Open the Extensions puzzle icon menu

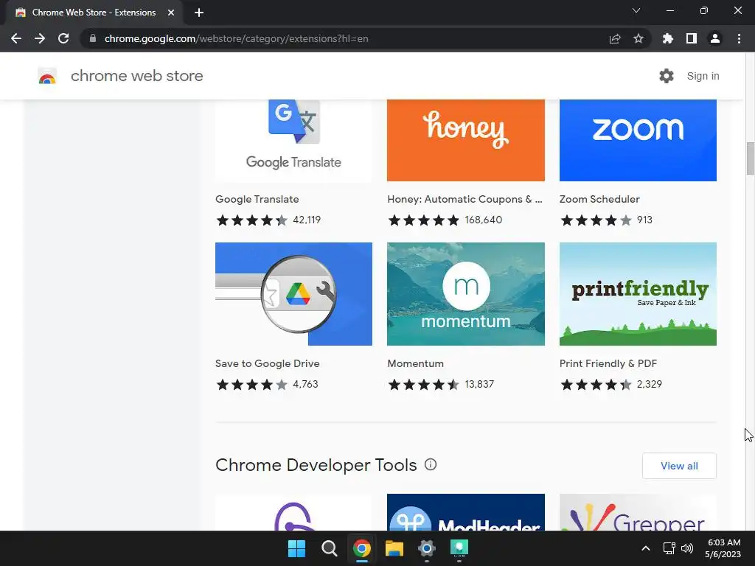(668, 38)
